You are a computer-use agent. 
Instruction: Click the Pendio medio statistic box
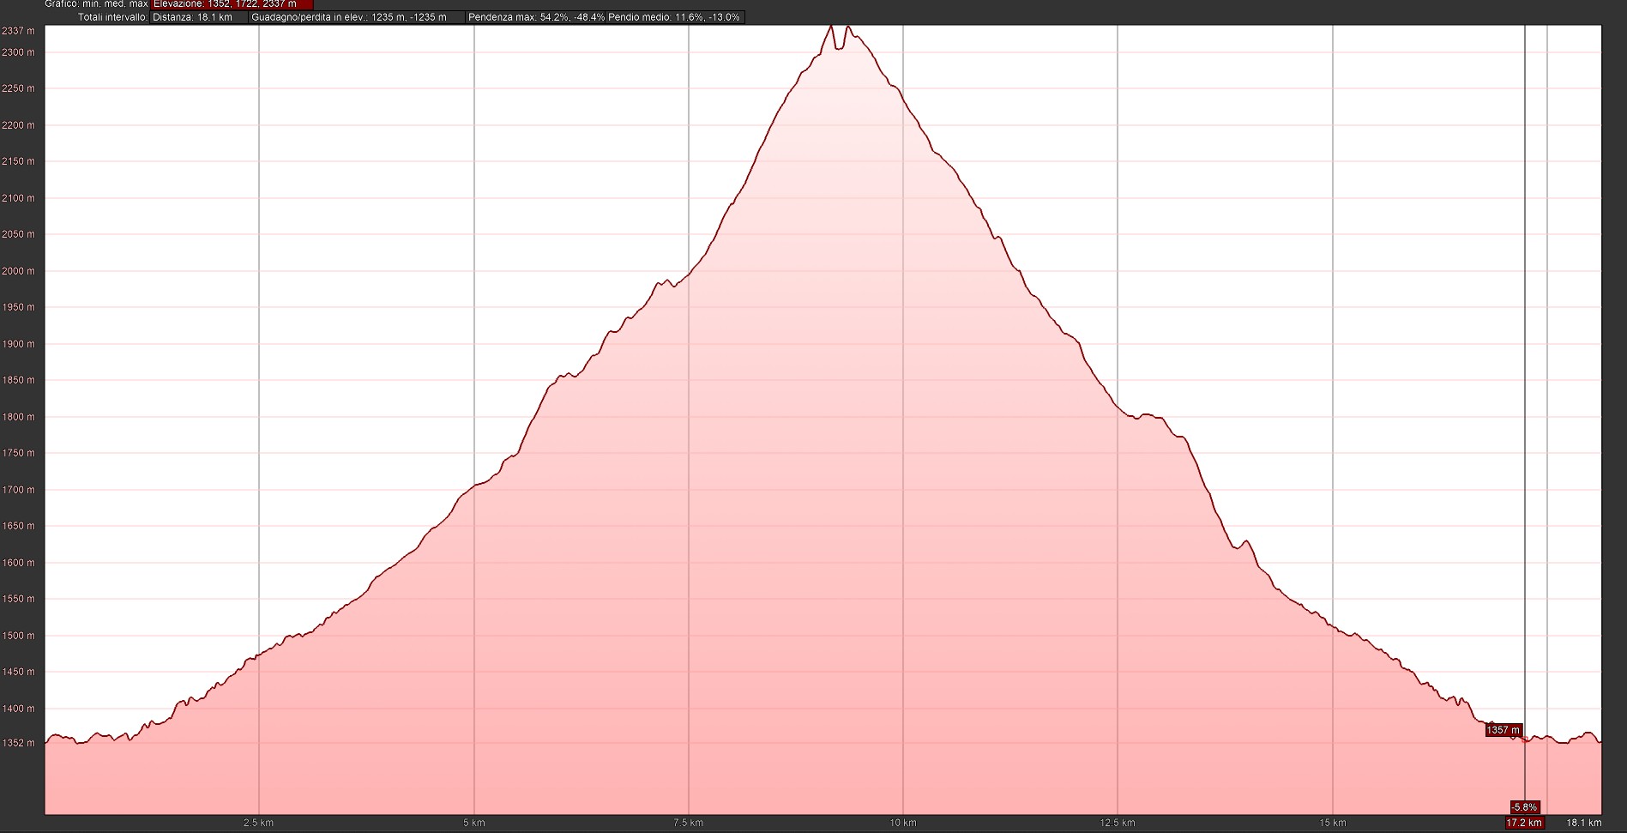[x=674, y=17]
